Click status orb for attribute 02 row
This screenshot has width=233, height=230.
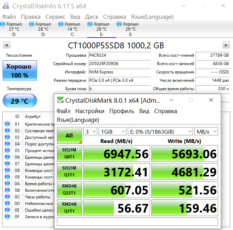[7, 130]
